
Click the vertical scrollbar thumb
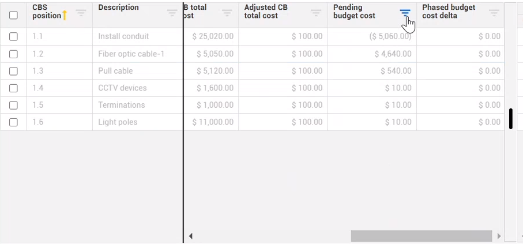511,119
